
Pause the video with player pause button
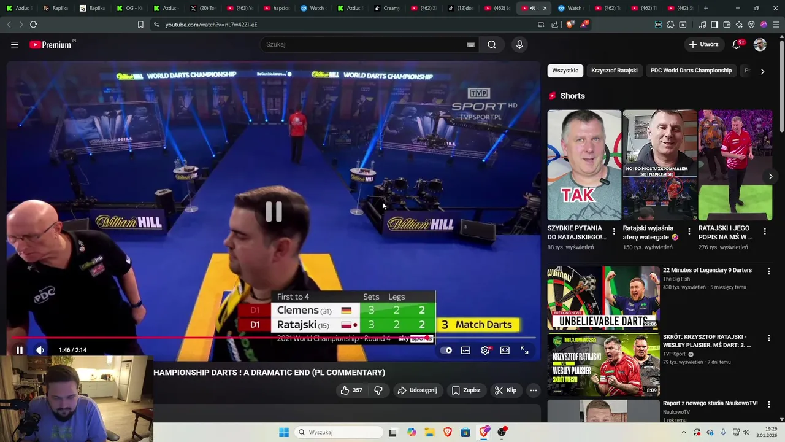(19, 350)
